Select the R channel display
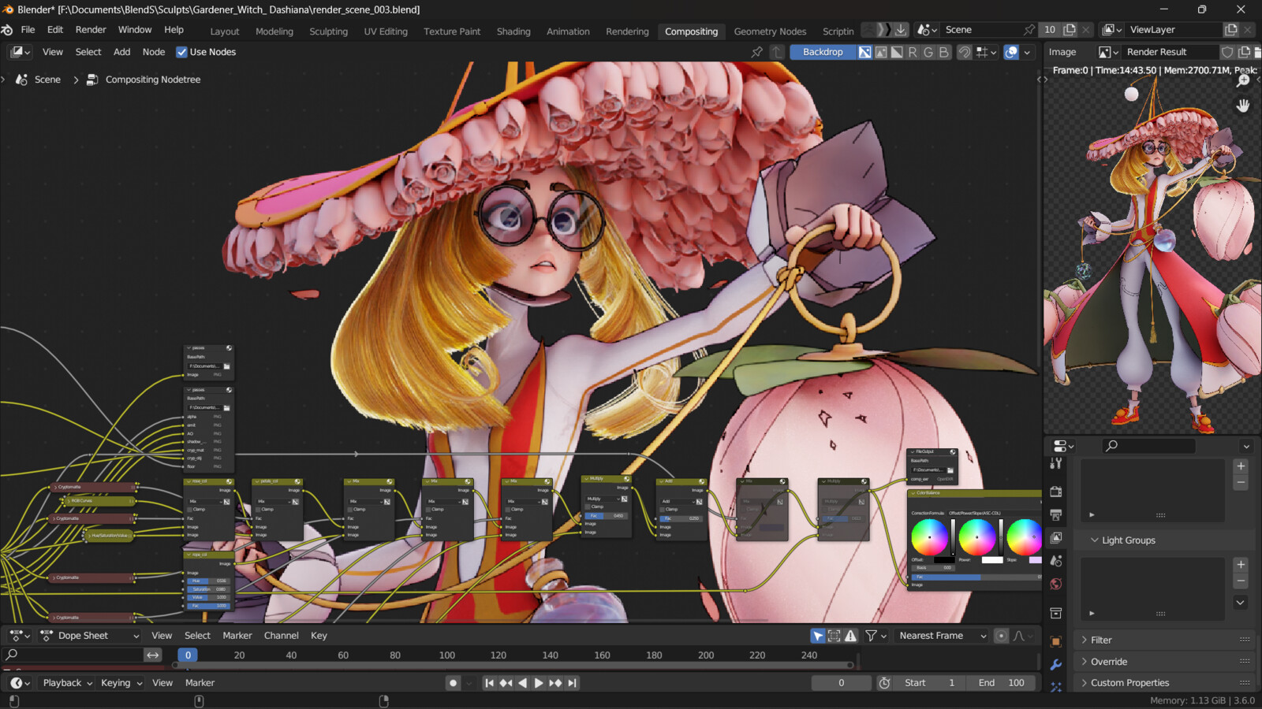 tap(913, 52)
